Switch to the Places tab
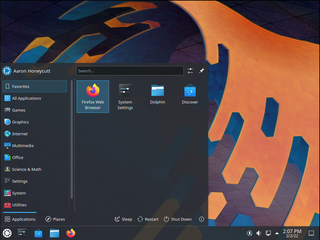The width and height of the screenshot is (320, 240). point(55,219)
